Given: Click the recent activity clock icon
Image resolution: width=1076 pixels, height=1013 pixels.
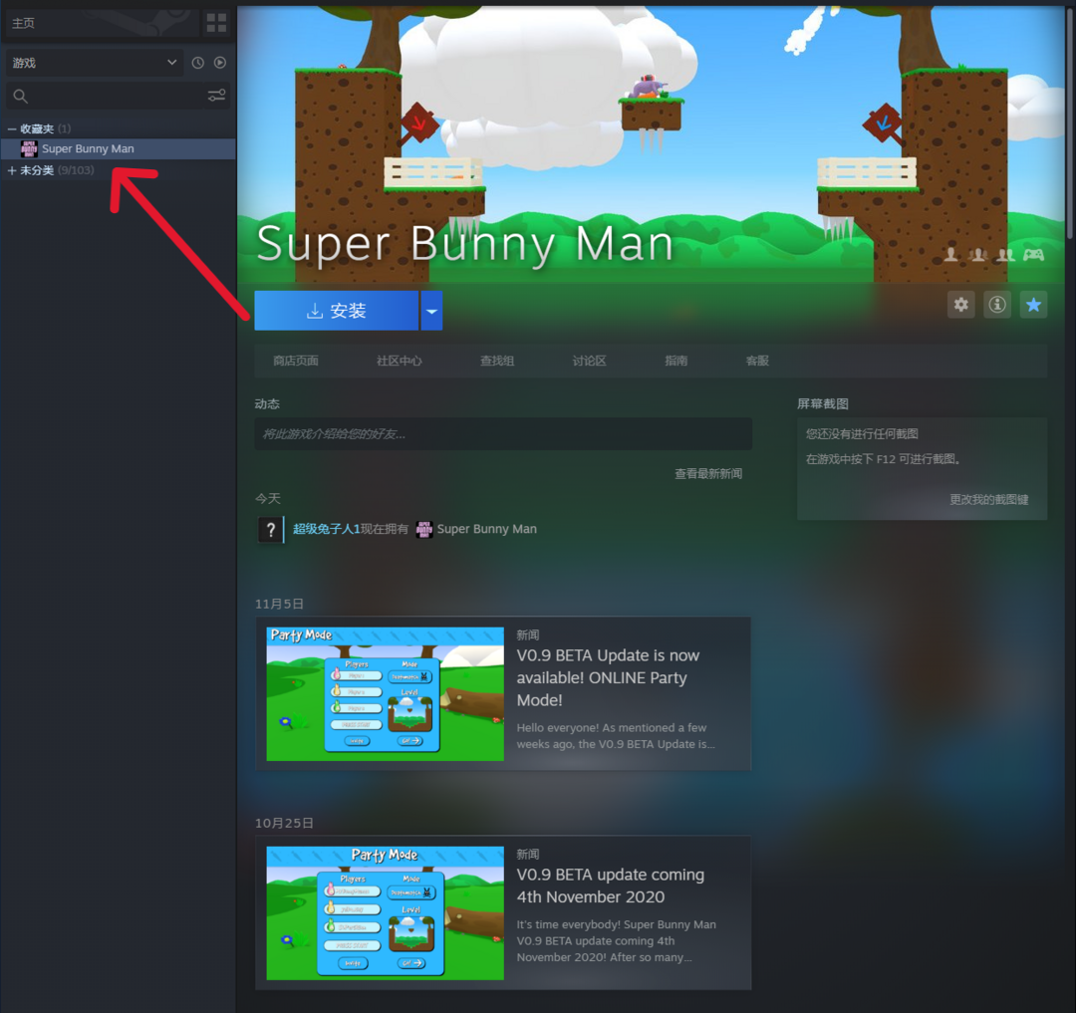Looking at the screenshot, I should coord(198,63).
